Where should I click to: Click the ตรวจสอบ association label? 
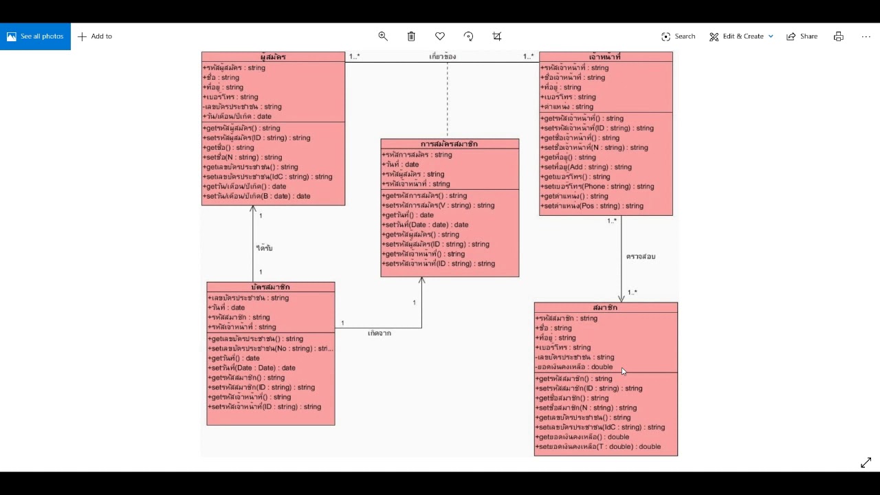(x=641, y=256)
